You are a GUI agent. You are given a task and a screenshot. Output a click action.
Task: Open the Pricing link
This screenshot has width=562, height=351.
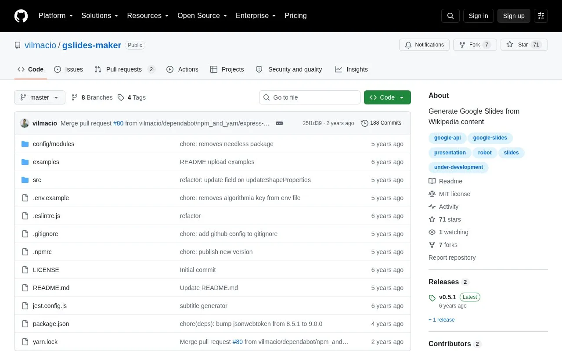point(295,16)
